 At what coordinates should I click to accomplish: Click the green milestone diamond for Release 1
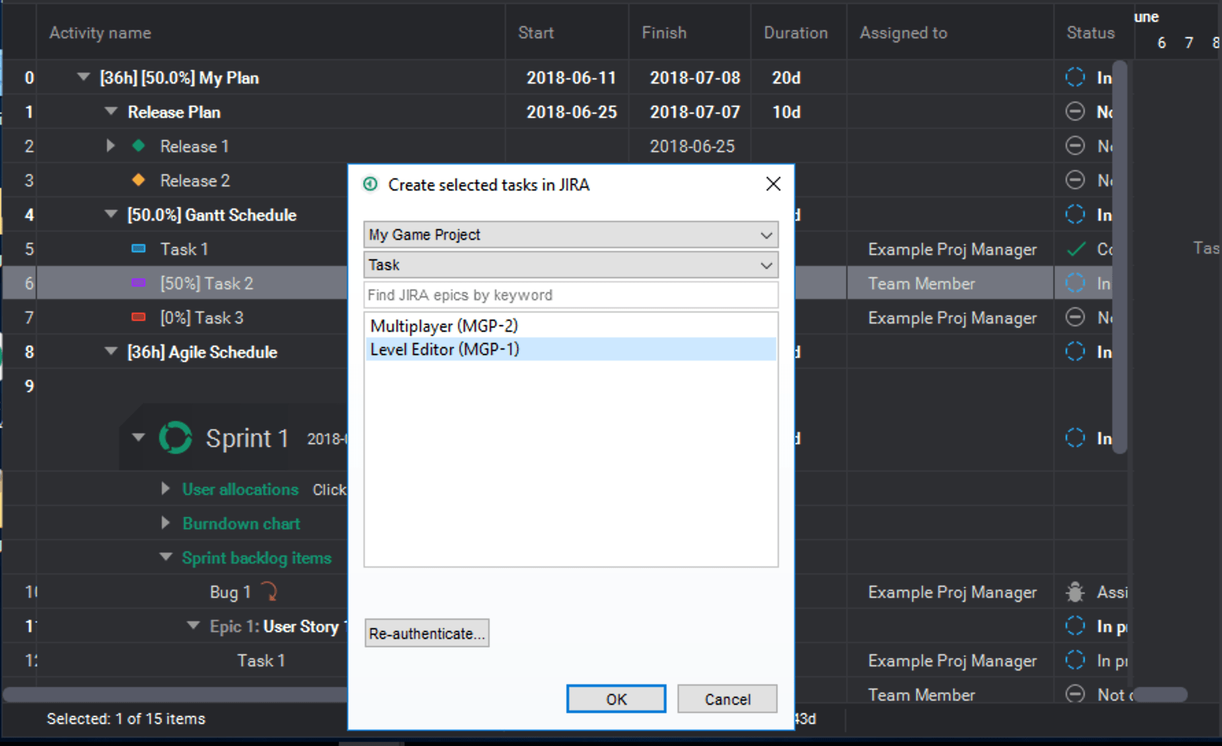[x=139, y=145]
